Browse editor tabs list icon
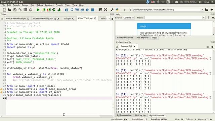 (x=2, y=19)
